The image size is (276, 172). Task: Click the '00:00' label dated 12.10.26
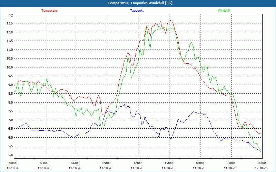[x=262, y=163]
